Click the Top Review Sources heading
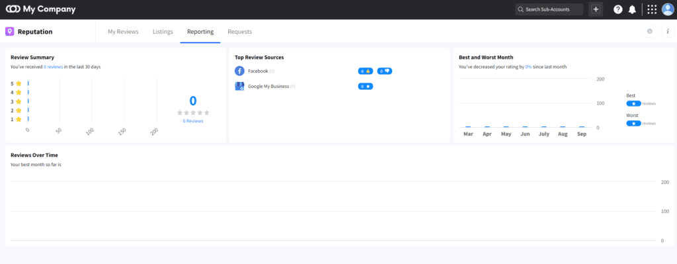The image size is (677, 264). (259, 57)
